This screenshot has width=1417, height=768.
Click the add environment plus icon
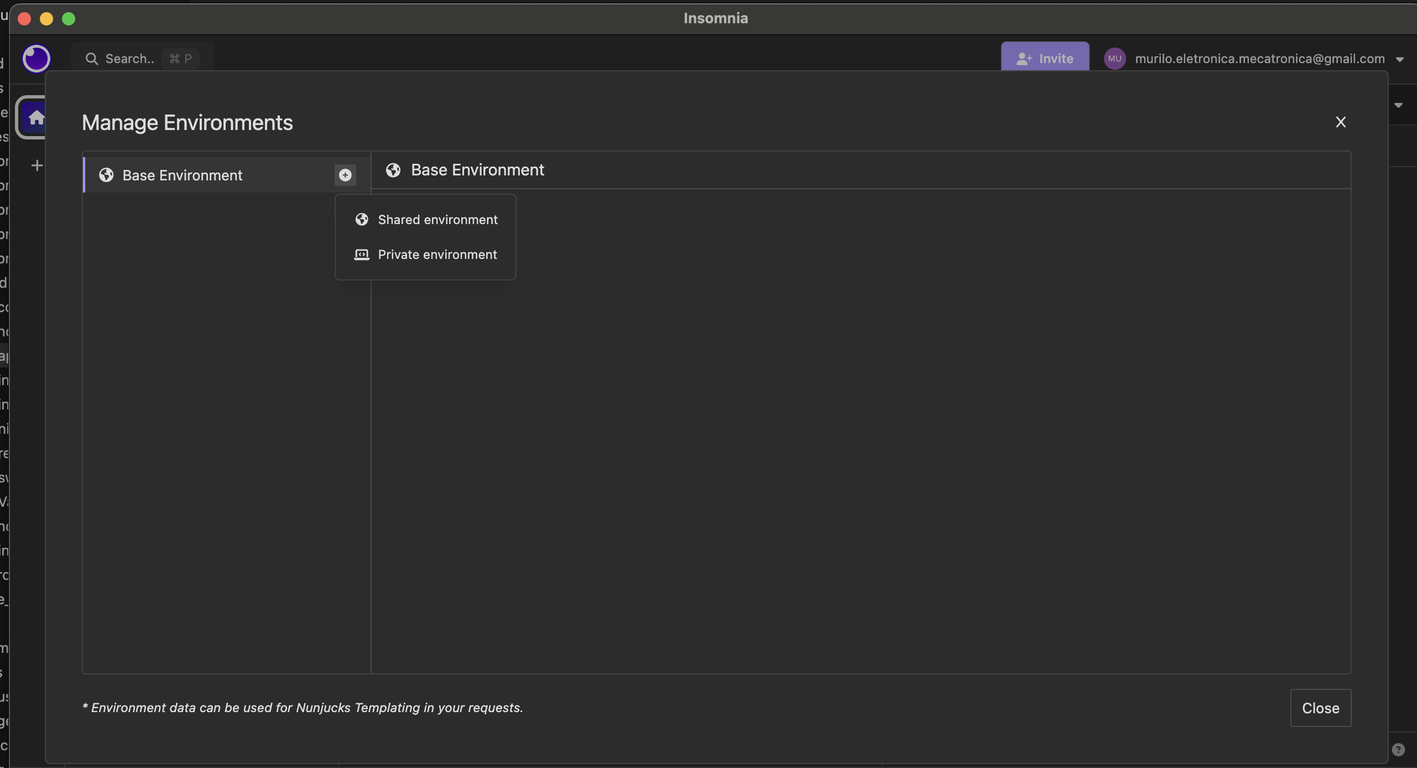pyautogui.click(x=345, y=175)
